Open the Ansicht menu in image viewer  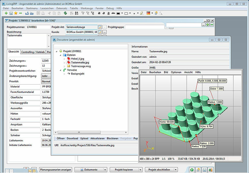(x=188, y=72)
